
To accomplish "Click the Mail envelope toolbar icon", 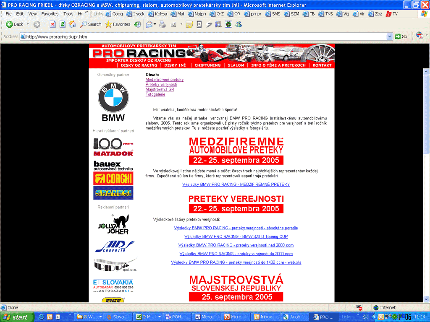I will click(x=149, y=24).
